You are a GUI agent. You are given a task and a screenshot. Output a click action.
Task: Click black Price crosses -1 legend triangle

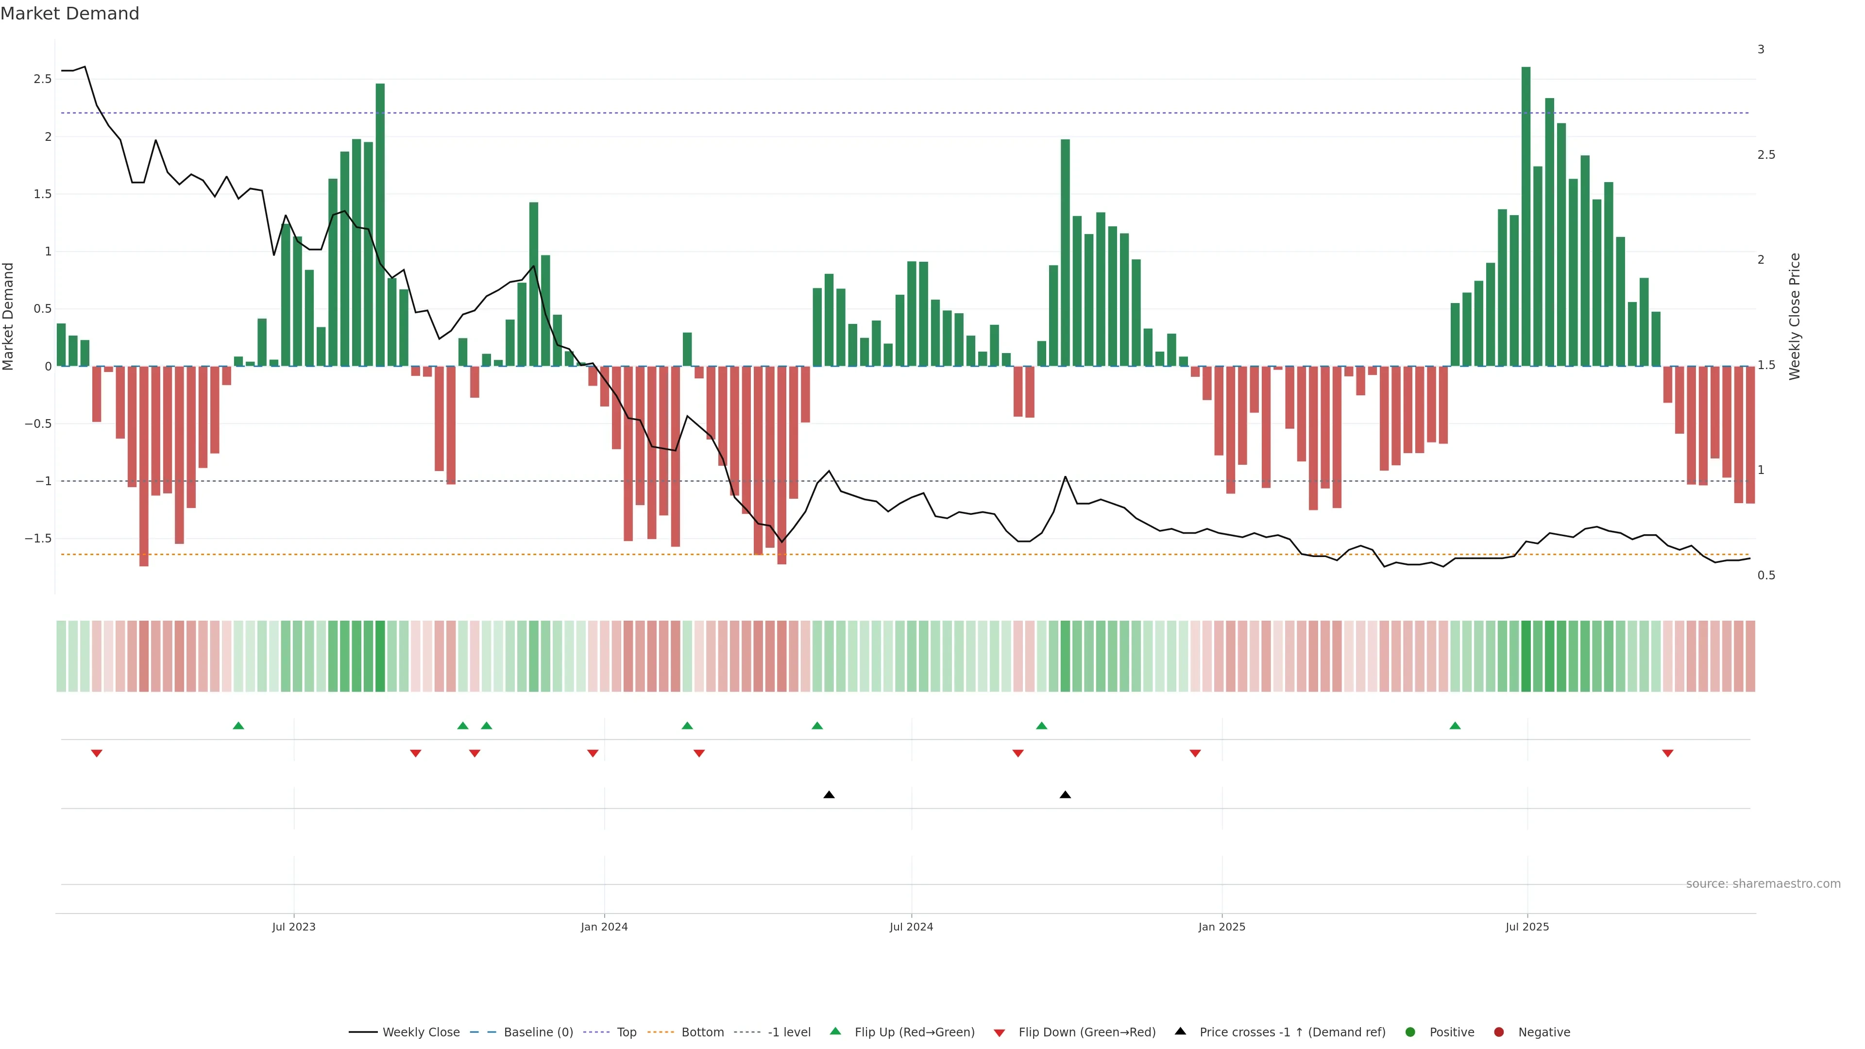pyautogui.click(x=1180, y=1031)
